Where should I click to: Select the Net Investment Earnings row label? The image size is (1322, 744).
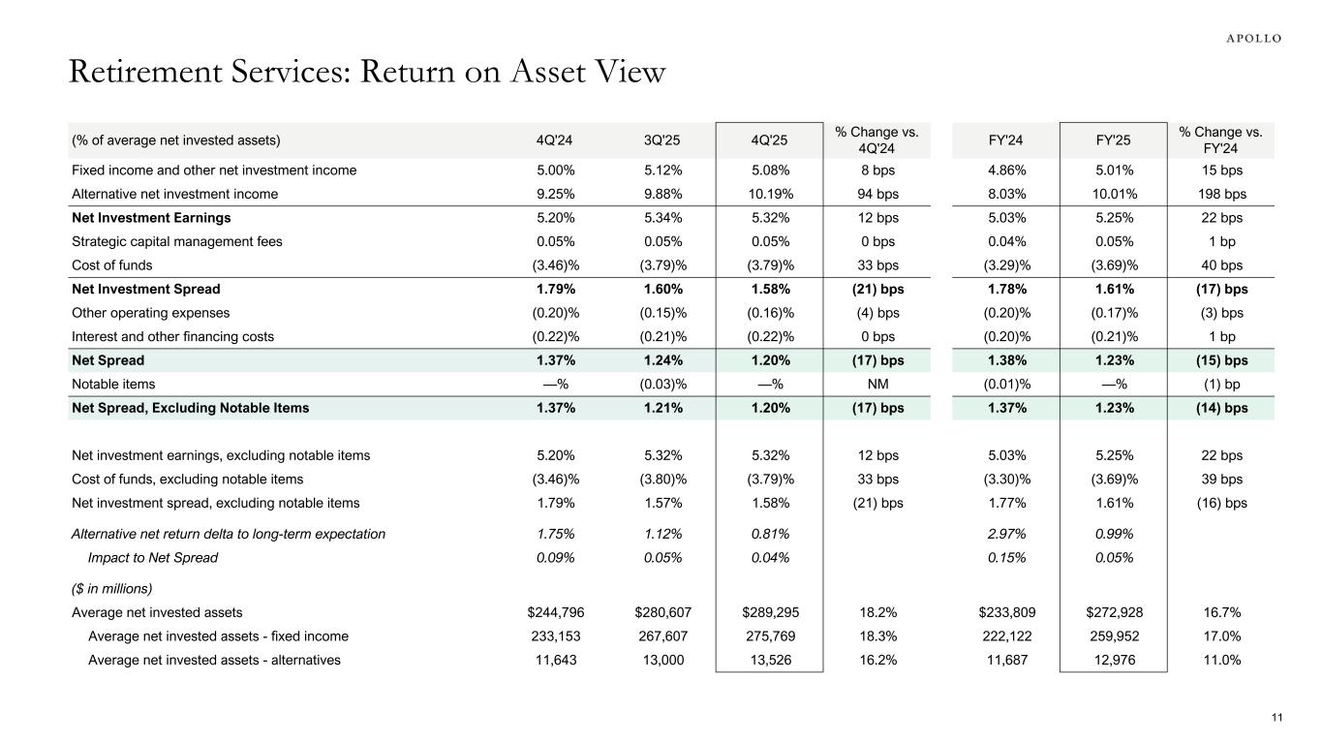coord(151,218)
